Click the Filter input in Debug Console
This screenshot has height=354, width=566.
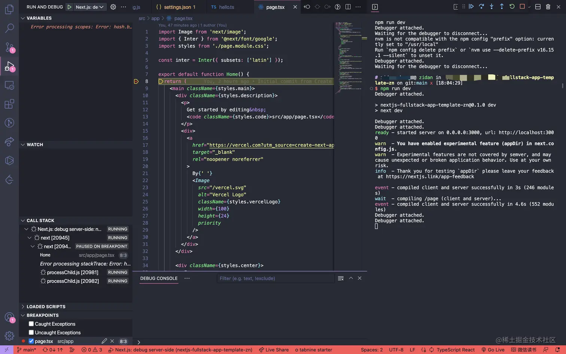276,278
